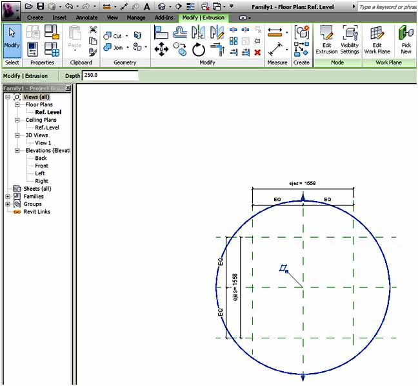Open the Join geometry dropdown arrow
This screenshot has height=386, width=418.
(x=128, y=48)
